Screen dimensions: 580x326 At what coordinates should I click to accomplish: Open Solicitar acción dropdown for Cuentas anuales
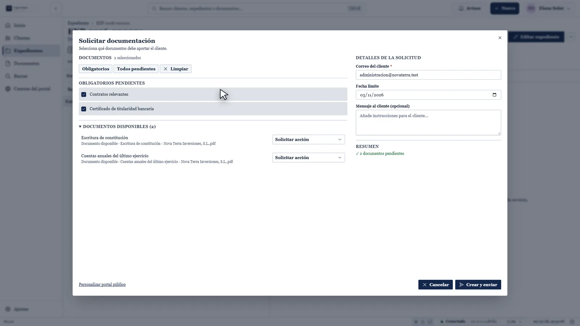click(x=308, y=158)
